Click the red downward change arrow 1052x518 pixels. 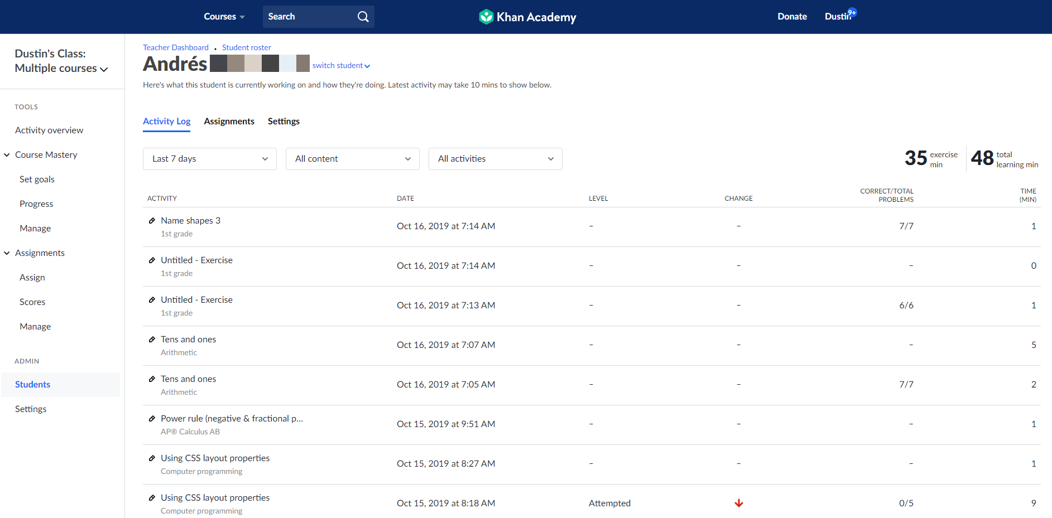(x=738, y=503)
